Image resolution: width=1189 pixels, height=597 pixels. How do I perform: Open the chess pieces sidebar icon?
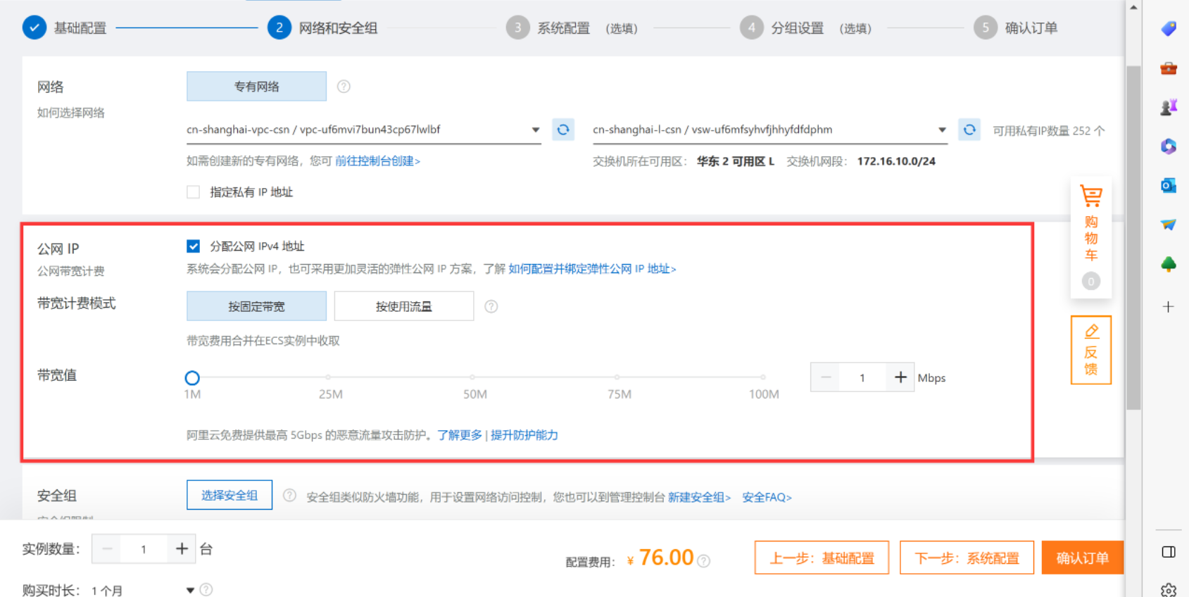[1169, 107]
